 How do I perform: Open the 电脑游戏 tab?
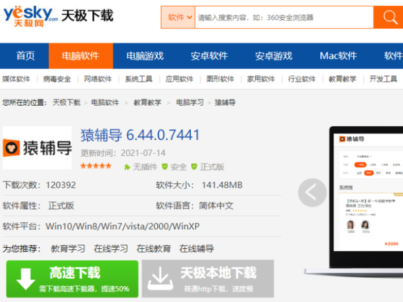click(145, 56)
